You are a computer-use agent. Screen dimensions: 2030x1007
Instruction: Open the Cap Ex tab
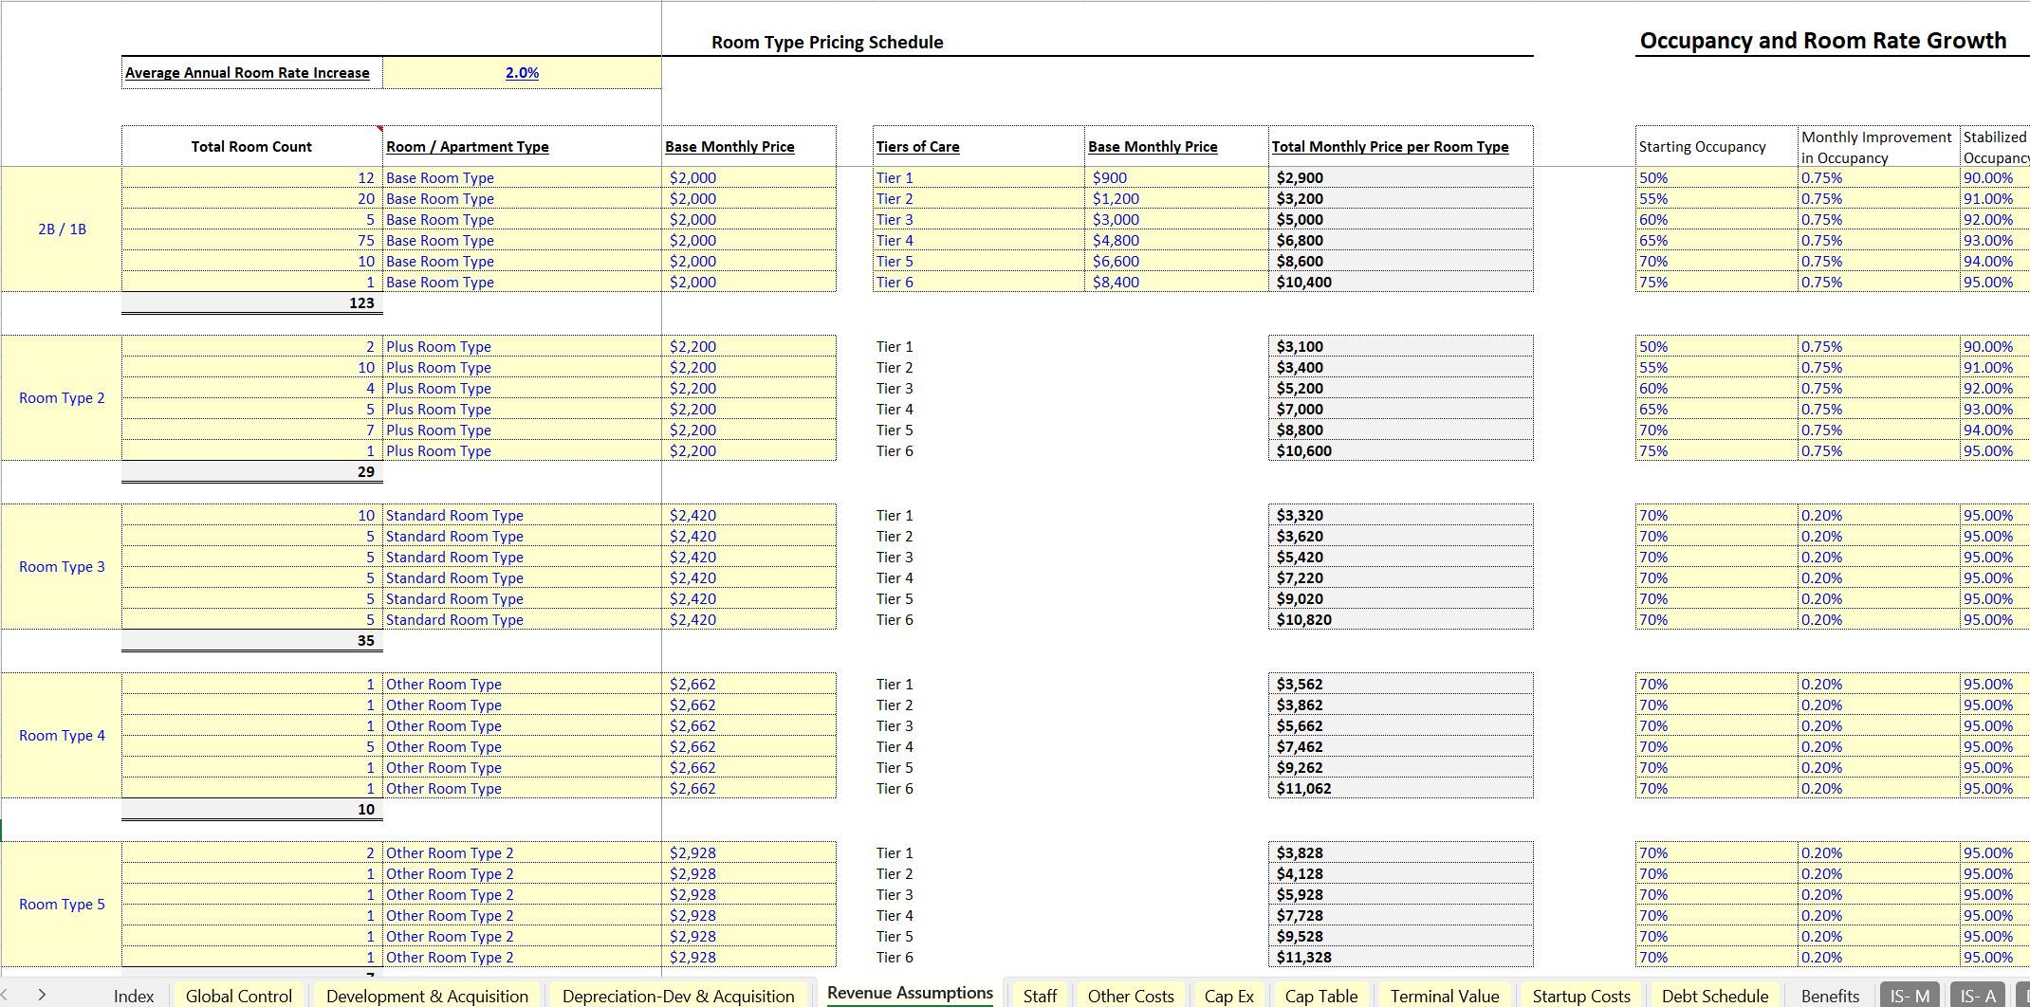[x=1228, y=996]
